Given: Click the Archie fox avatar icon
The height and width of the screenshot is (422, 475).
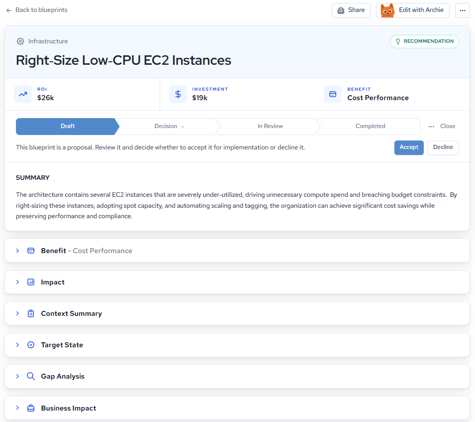Looking at the screenshot, I should point(387,10).
